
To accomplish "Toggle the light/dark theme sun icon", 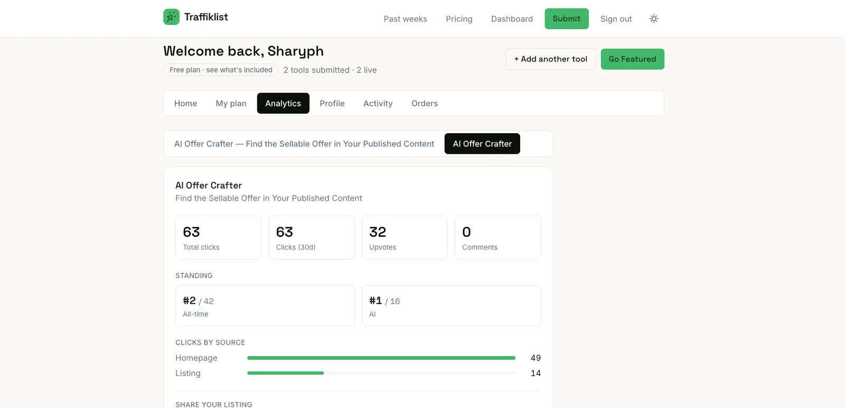I will (x=654, y=18).
